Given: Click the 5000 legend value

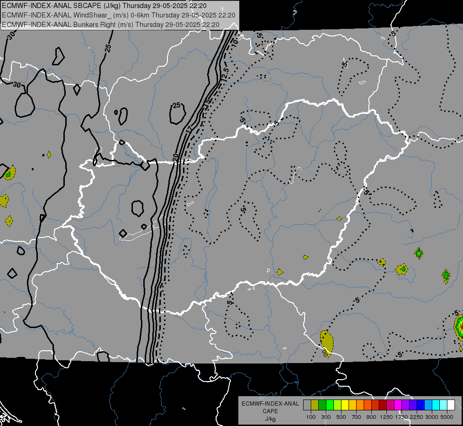Looking at the screenshot, I should coord(447,417).
